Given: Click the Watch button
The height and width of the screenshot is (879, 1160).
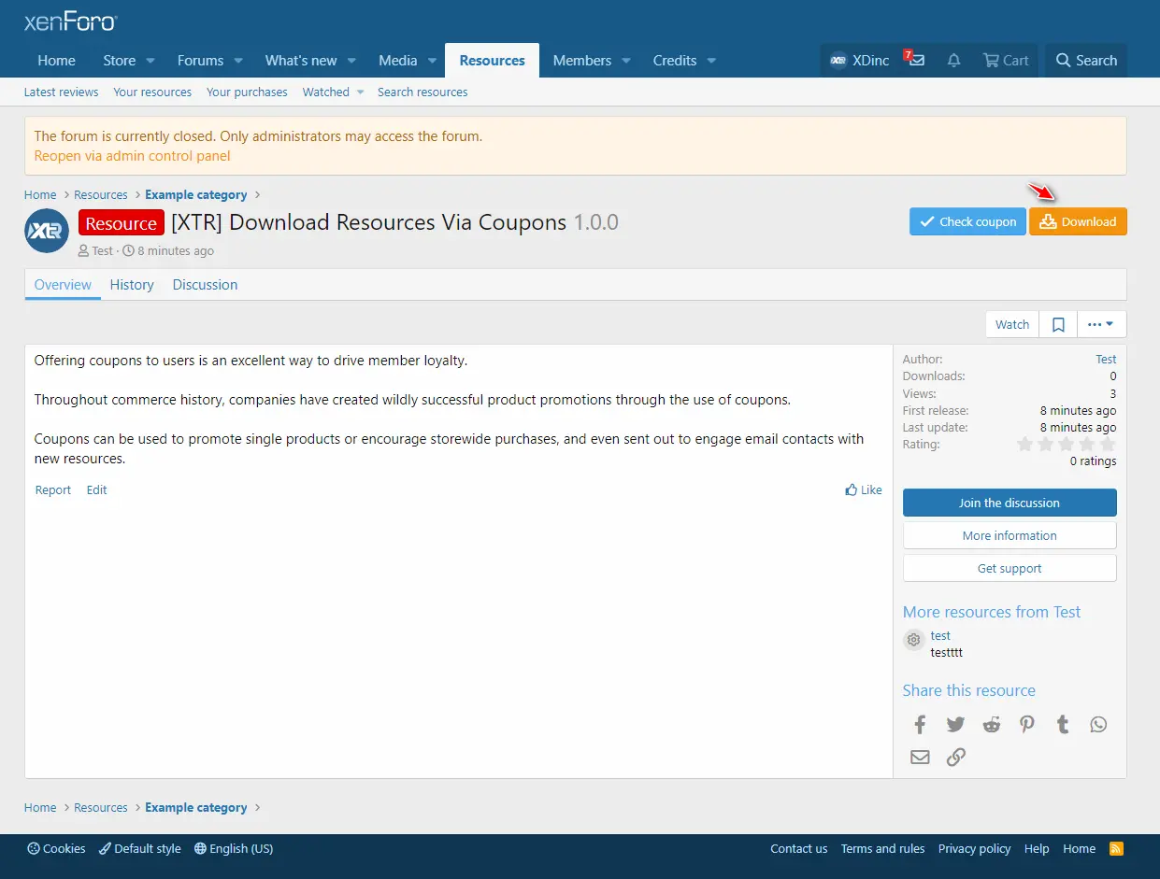Looking at the screenshot, I should [1012, 324].
